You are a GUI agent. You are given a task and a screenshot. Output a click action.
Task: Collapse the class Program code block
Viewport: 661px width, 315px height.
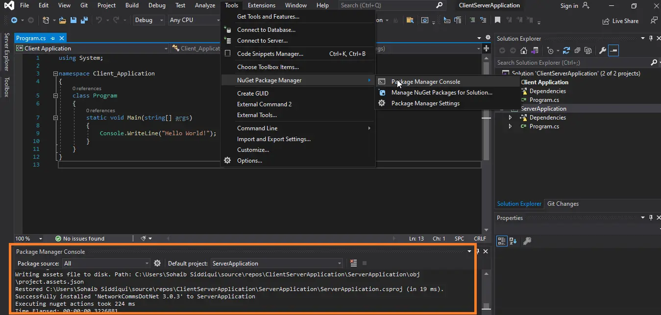pos(55,96)
